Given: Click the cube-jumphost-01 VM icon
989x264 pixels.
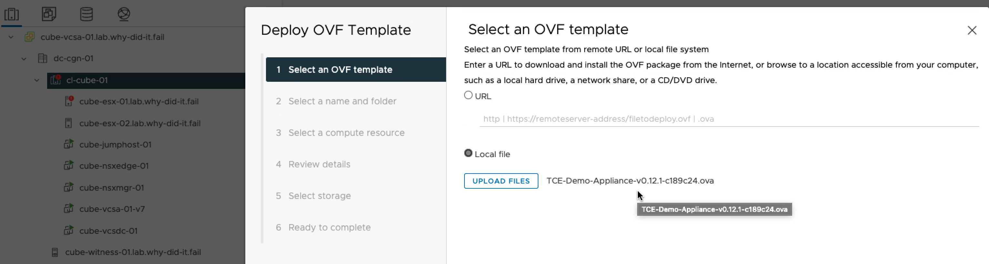Looking at the screenshot, I should tap(68, 145).
